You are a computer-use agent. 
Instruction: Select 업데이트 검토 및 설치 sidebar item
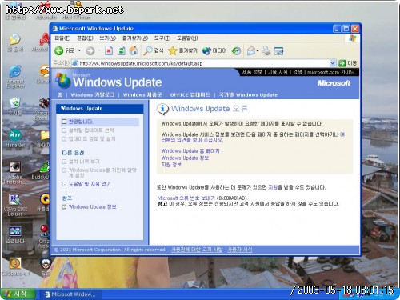click(x=92, y=138)
